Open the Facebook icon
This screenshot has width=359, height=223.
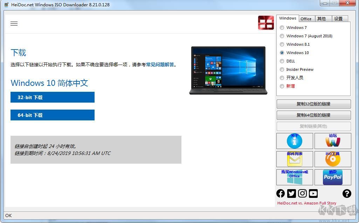coord(281,193)
